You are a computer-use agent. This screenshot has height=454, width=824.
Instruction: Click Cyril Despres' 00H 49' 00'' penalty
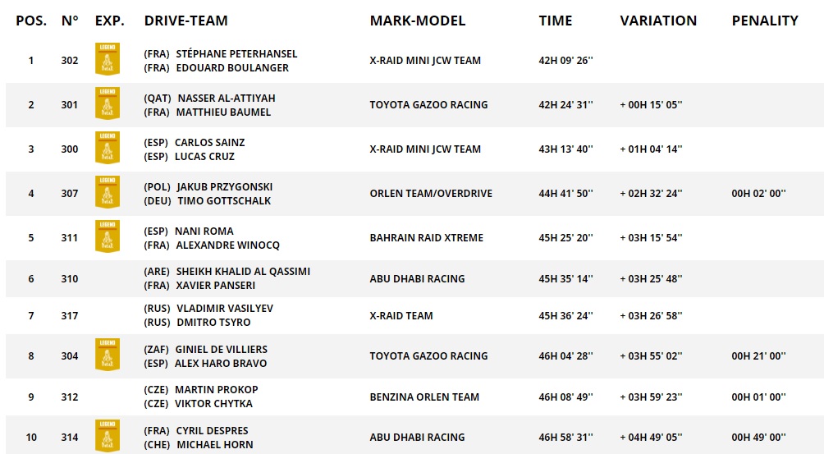click(x=758, y=437)
